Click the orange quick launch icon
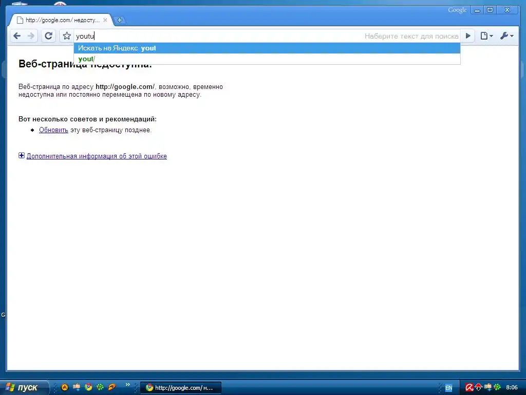Image resolution: width=526 pixels, height=395 pixels. [x=111, y=387]
